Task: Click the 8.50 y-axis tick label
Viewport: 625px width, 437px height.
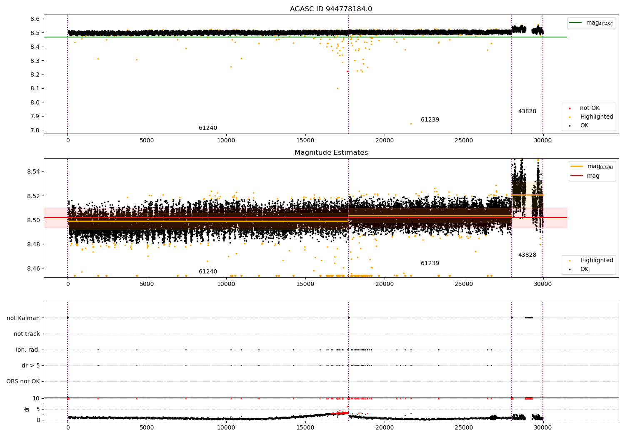Action: (33, 220)
